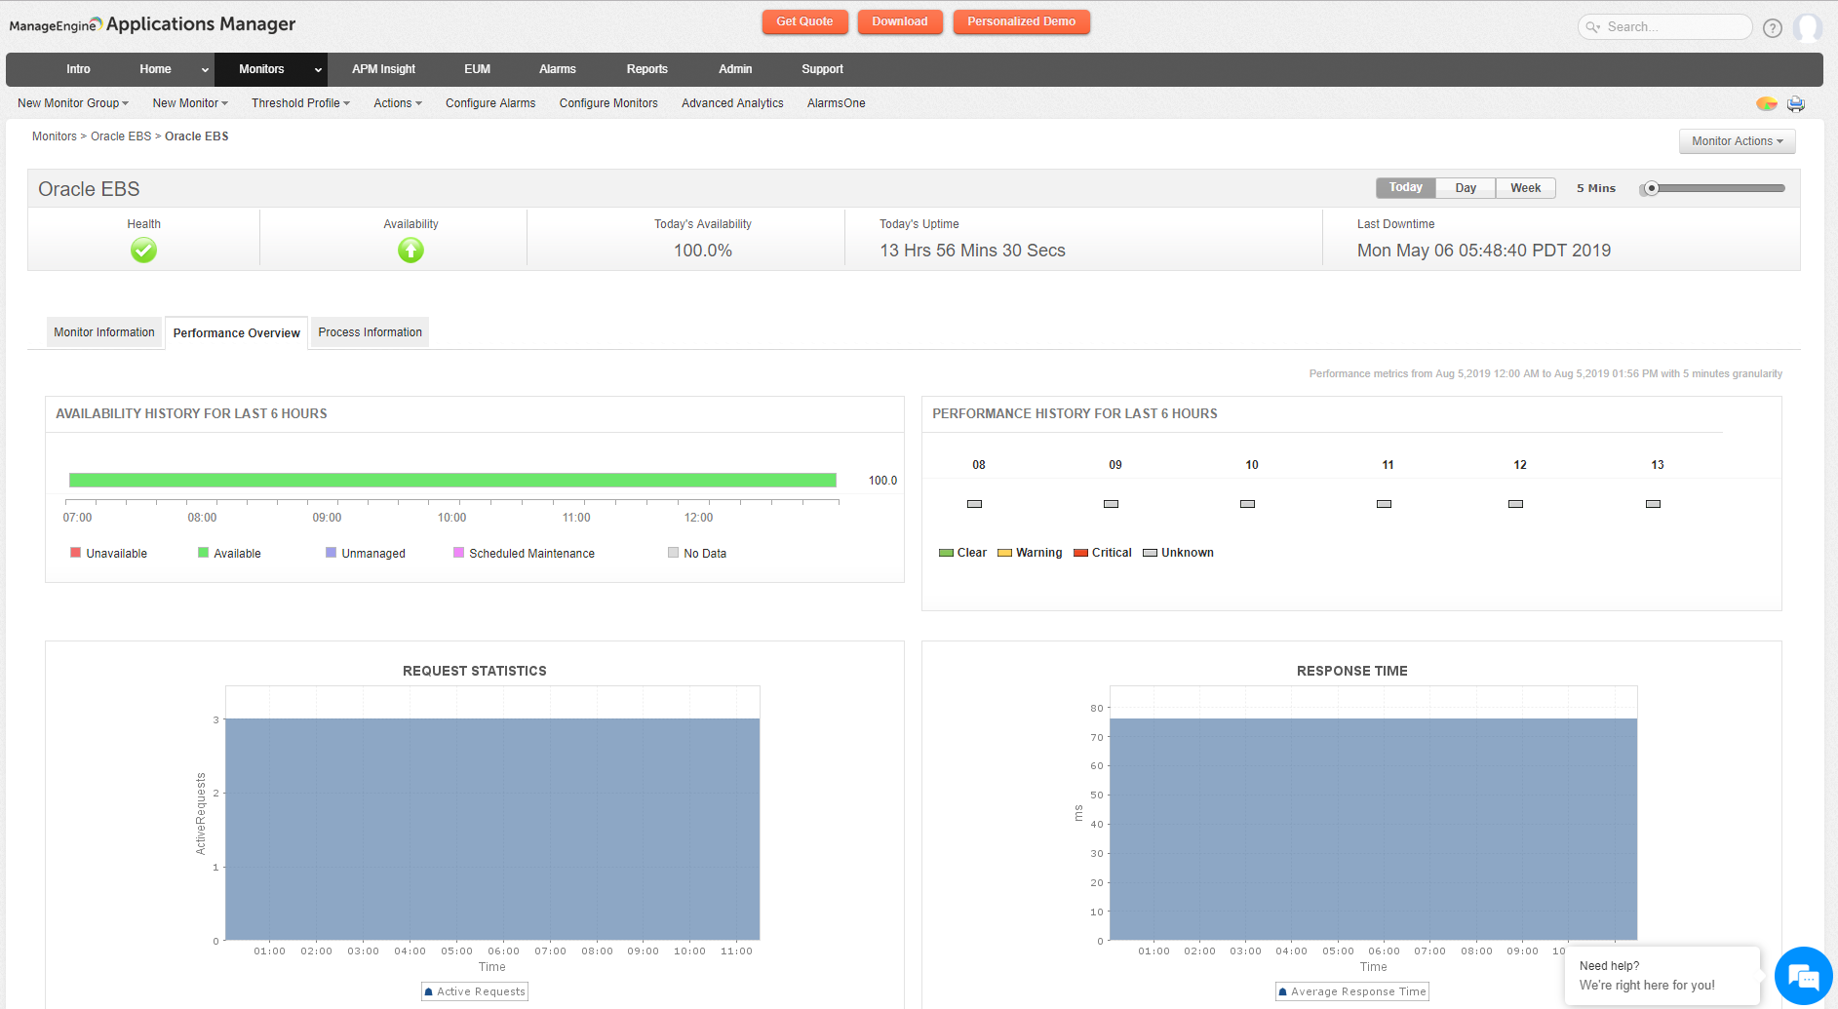Viewport: 1838px width, 1009px height.
Task: Open Monitor Actions dropdown
Action: click(1737, 141)
